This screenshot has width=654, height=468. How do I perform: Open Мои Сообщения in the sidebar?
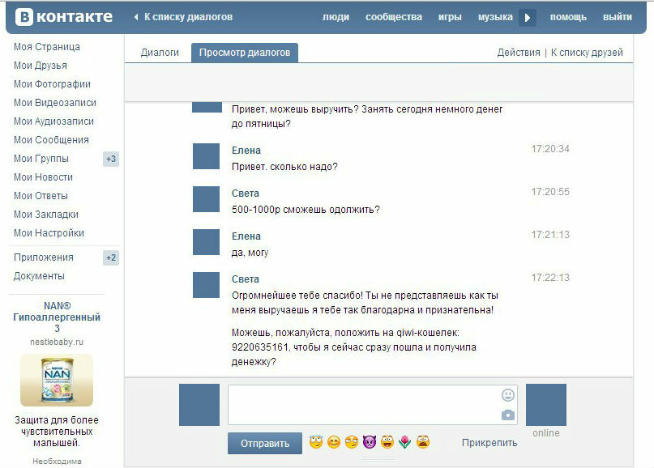pos(51,140)
